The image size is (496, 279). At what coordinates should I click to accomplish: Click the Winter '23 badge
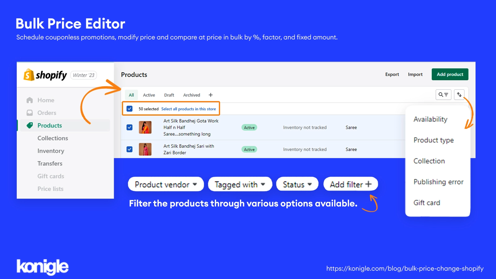coord(84,75)
